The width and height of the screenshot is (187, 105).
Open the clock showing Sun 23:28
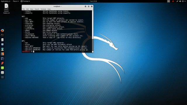click(93, 1)
